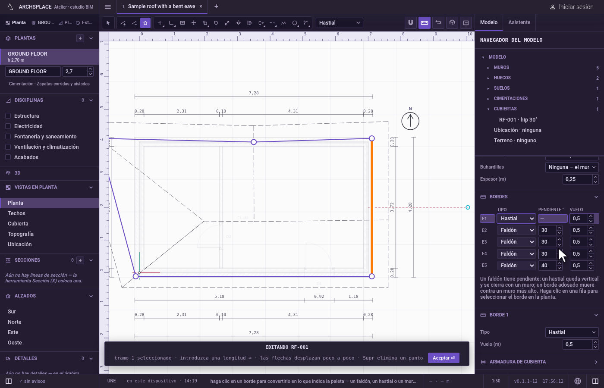Add a new floor in Plantas
The height and width of the screenshot is (388, 604).
pos(80,38)
